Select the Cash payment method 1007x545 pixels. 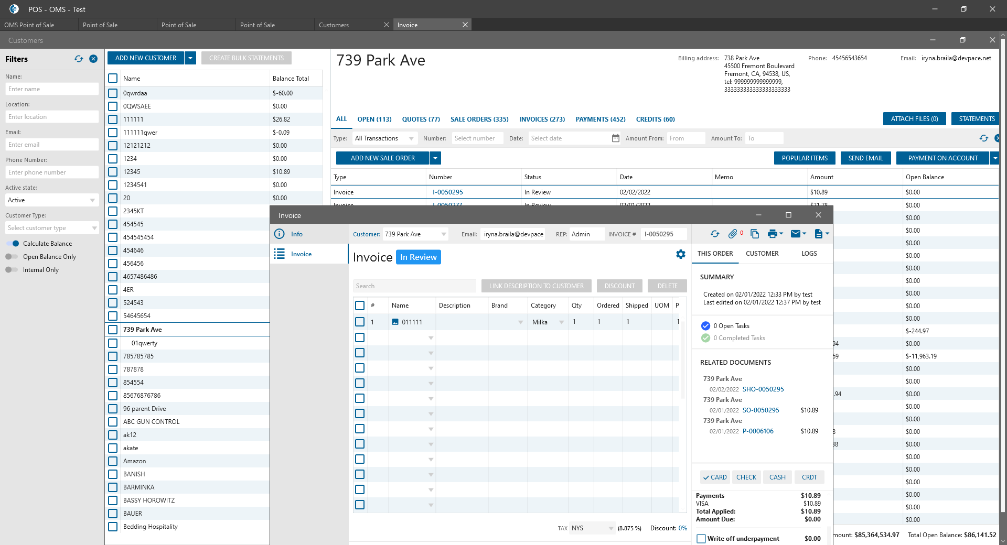click(x=777, y=477)
